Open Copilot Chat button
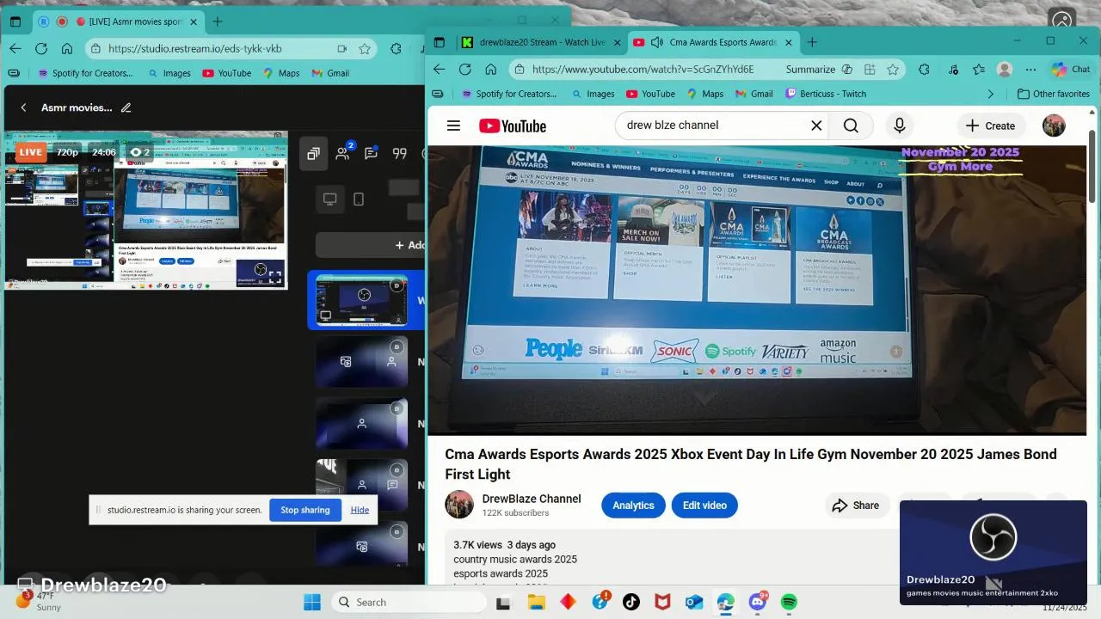 pos(1070,70)
